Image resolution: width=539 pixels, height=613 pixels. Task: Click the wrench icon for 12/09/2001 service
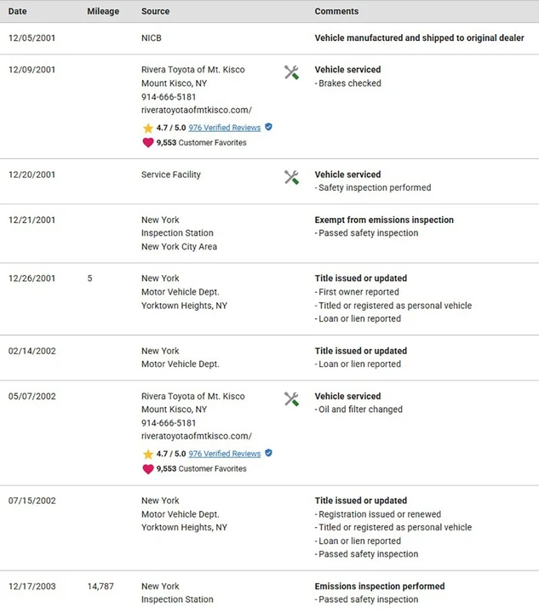291,72
